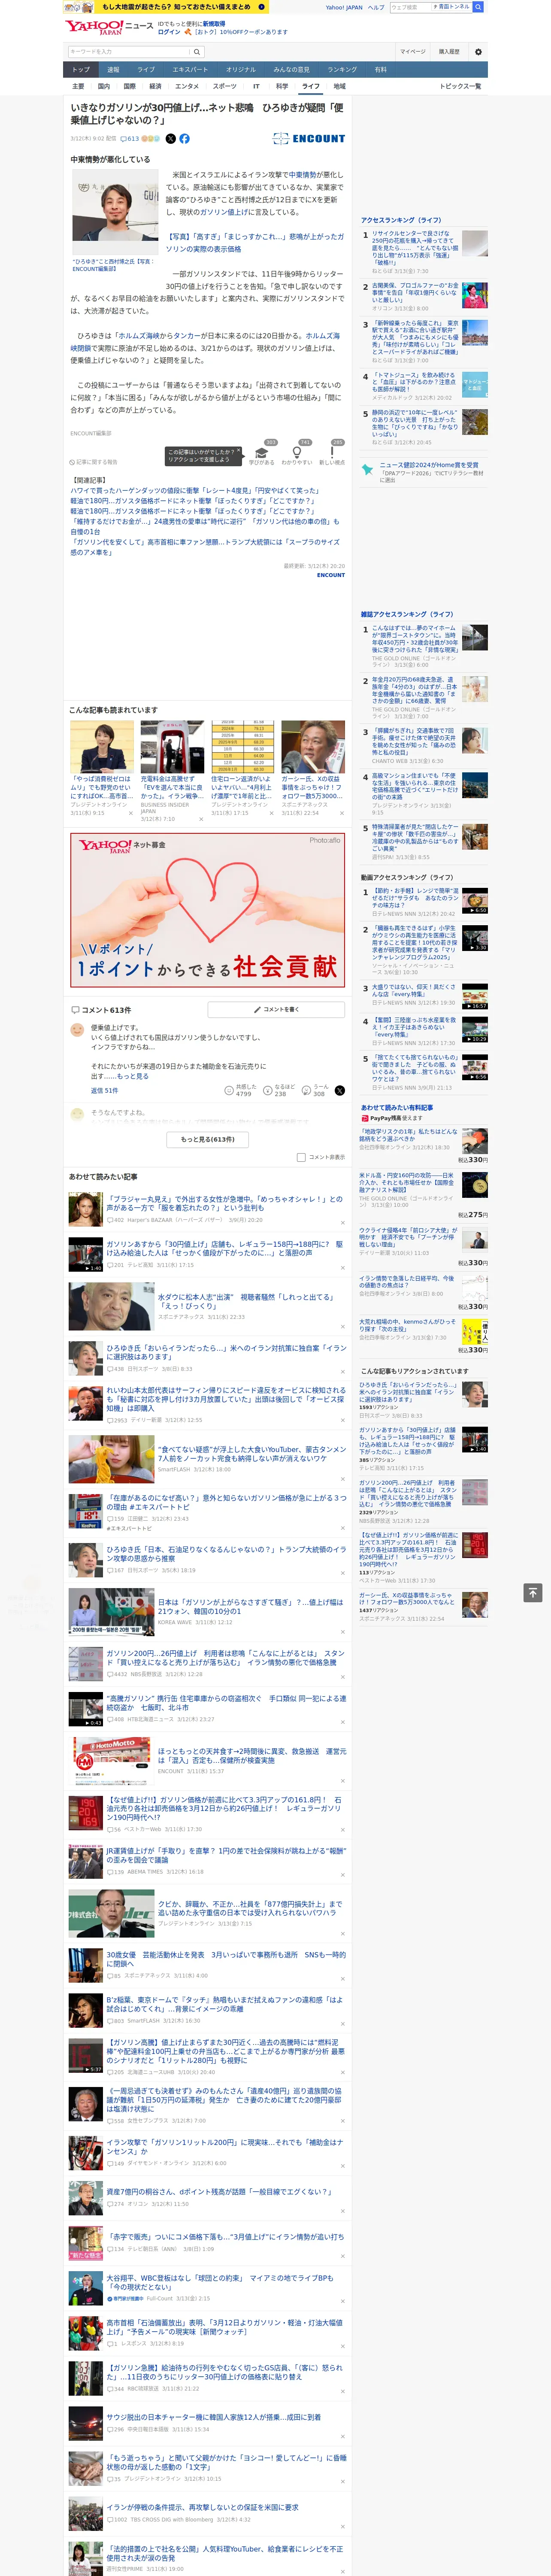Screen dimensions: 551x2576
Task: Open the settings gear icon in the header
Action: [478, 51]
